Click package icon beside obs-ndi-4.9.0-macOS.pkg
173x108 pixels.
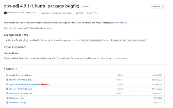[x=7, y=80]
